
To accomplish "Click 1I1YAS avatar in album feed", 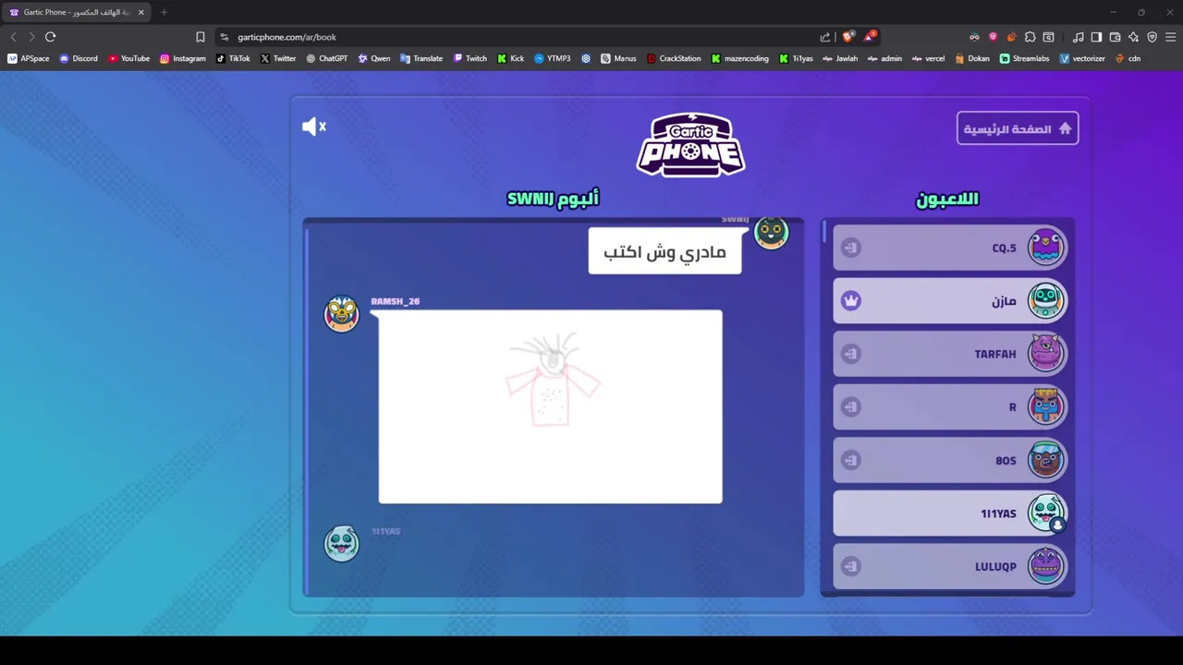I will coord(341,543).
